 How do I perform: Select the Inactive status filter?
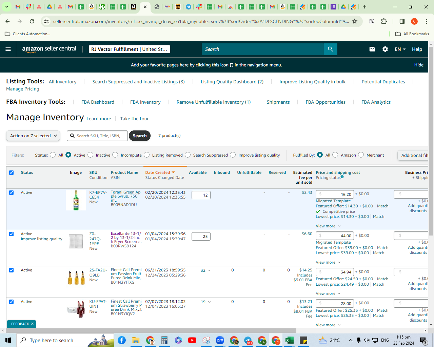(x=91, y=155)
